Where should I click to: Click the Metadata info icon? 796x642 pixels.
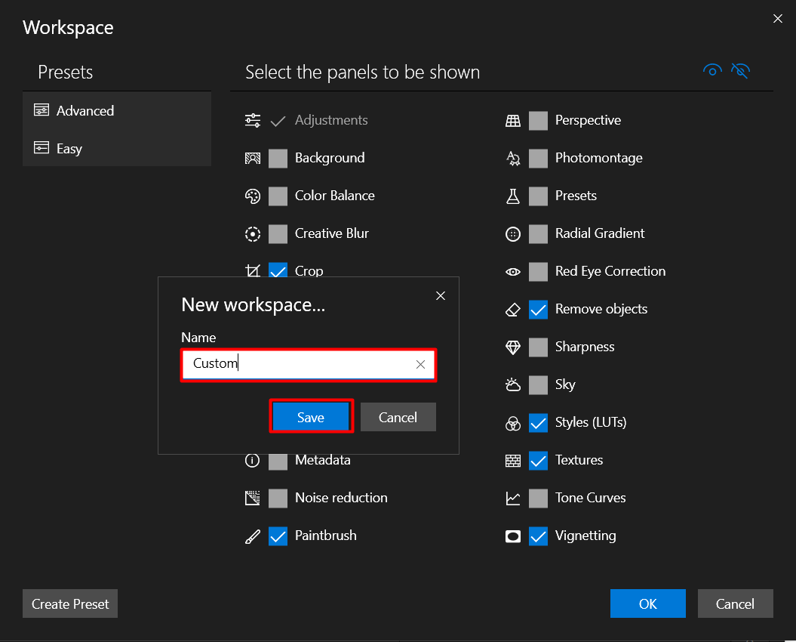pyautogui.click(x=252, y=461)
